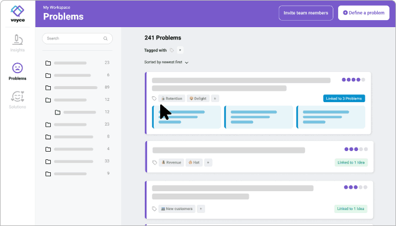Screen dimensions: 396x226
Task: Open the folder with 4 items
Action: coord(77,149)
